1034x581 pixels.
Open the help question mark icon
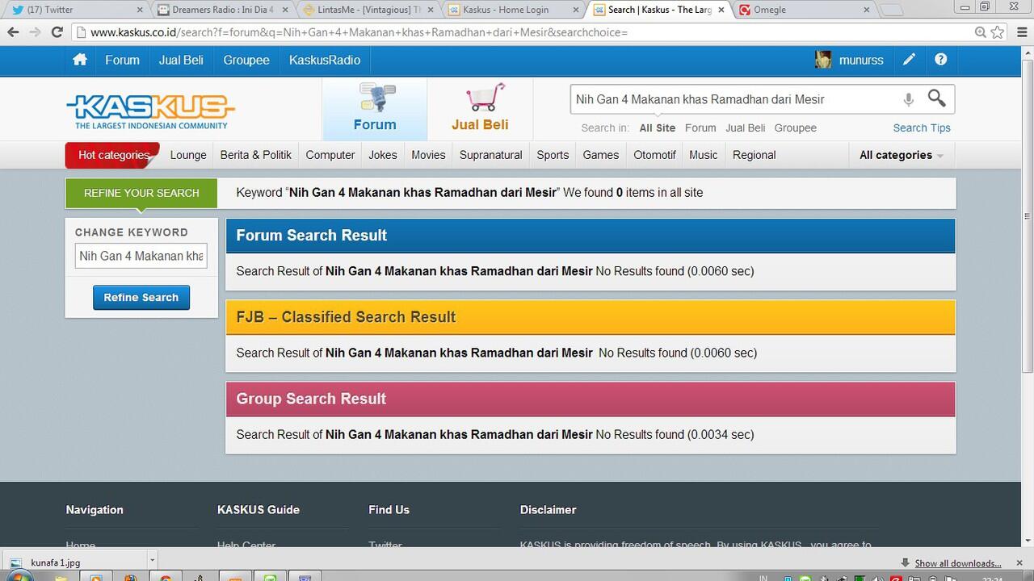pos(940,60)
